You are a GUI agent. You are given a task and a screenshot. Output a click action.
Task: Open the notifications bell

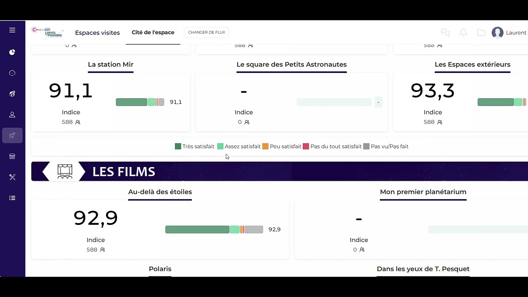tap(463, 33)
